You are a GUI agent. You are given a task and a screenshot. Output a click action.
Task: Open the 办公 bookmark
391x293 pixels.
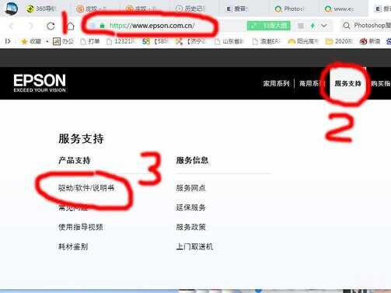pyautogui.click(x=63, y=41)
